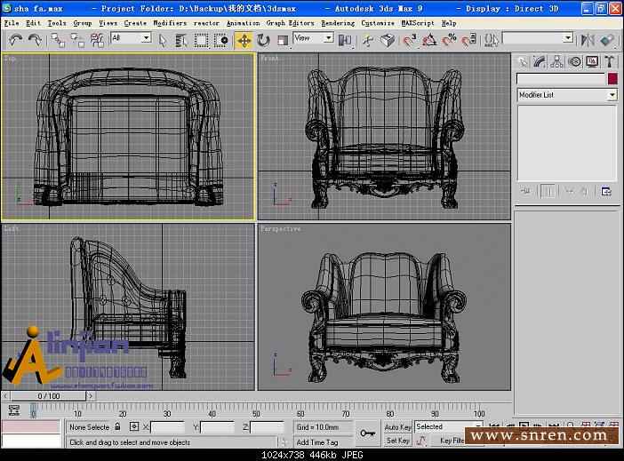Click the Set Keys key icon
624x461 pixels.
[367, 433]
